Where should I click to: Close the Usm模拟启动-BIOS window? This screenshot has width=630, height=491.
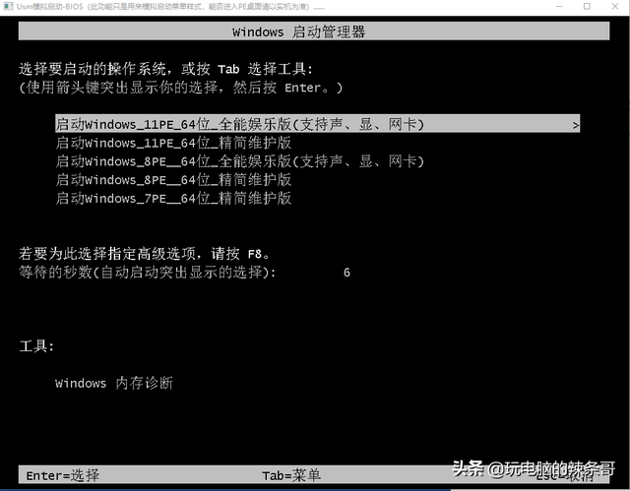click(615, 7)
